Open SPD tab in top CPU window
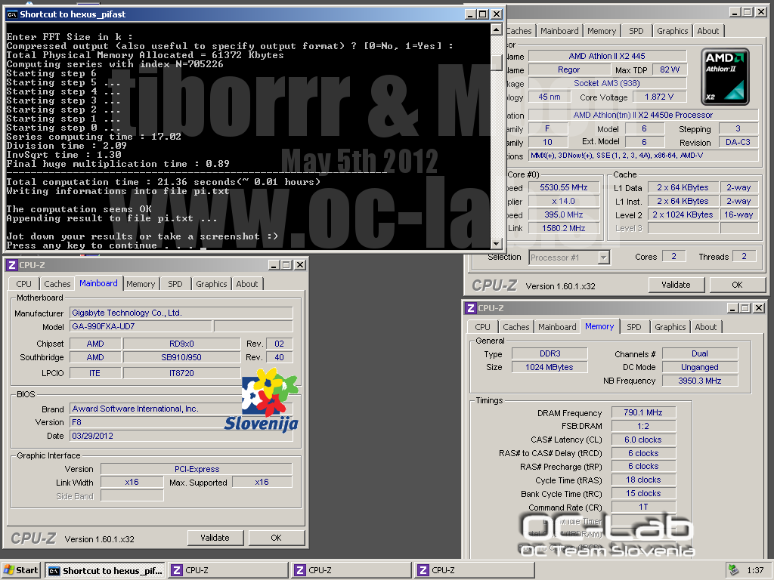Image resolution: width=774 pixels, height=580 pixels. tap(636, 31)
